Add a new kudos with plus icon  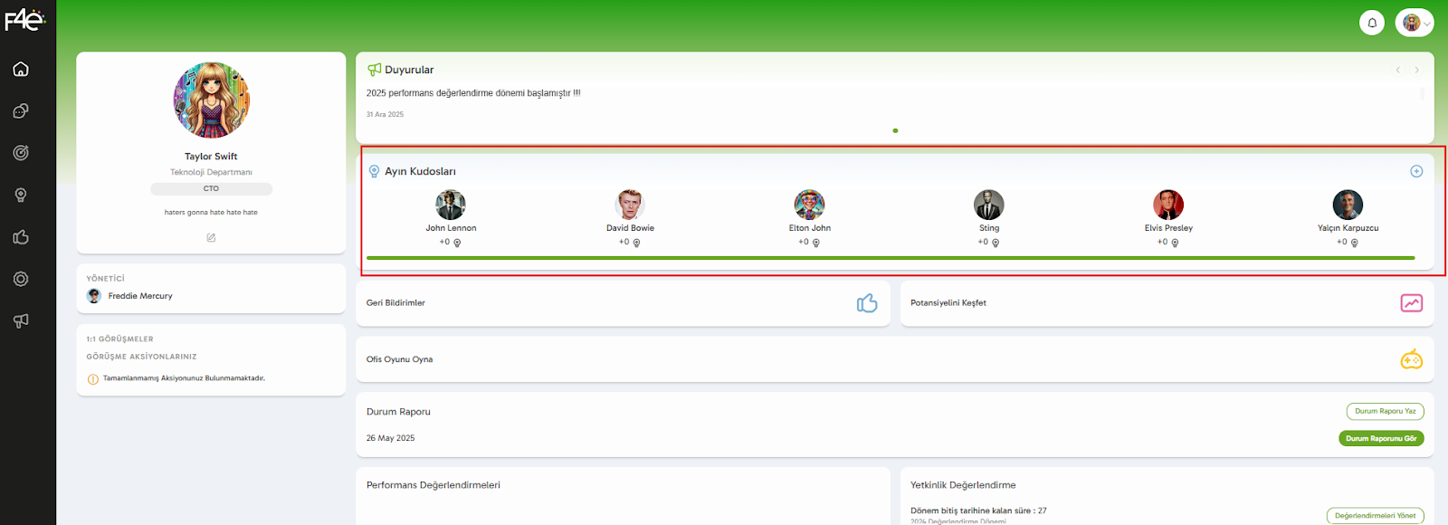[x=1416, y=171]
